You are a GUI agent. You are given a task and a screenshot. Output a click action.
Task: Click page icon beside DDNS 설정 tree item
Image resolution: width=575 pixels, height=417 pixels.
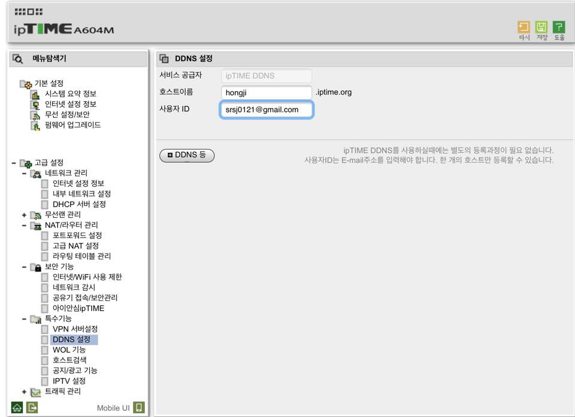tap(45, 340)
